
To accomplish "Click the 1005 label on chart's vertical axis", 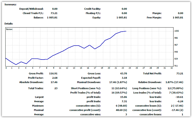I will pyautogui.click(x=176, y=31).
